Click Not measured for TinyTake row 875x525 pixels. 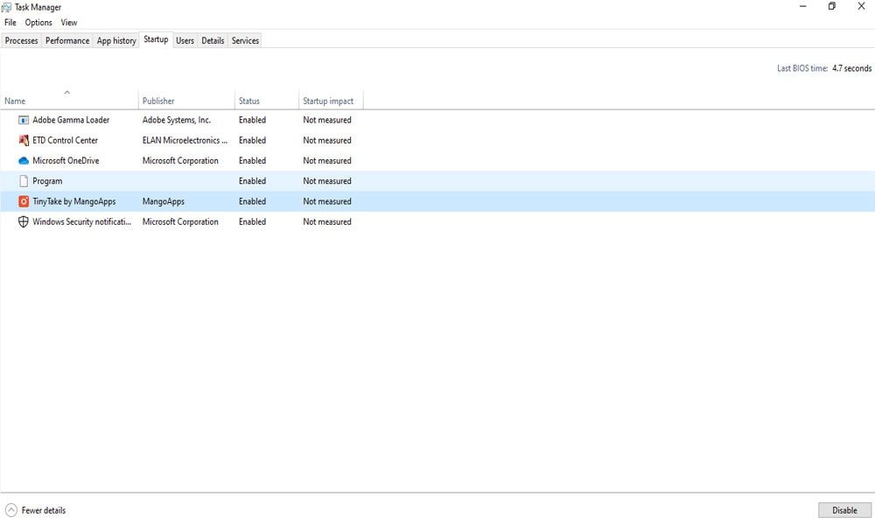click(x=327, y=201)
